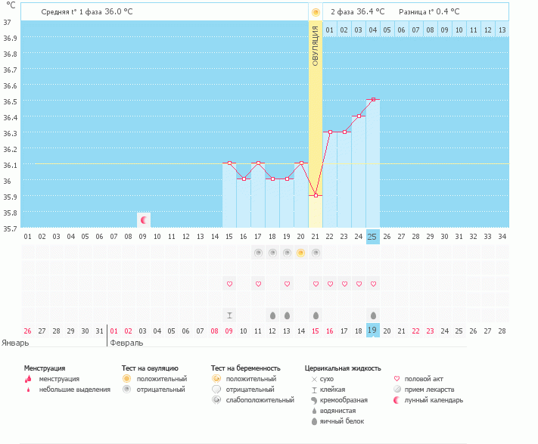Click egg white fluid icon on cycle day 18

(x=272, y=315)
